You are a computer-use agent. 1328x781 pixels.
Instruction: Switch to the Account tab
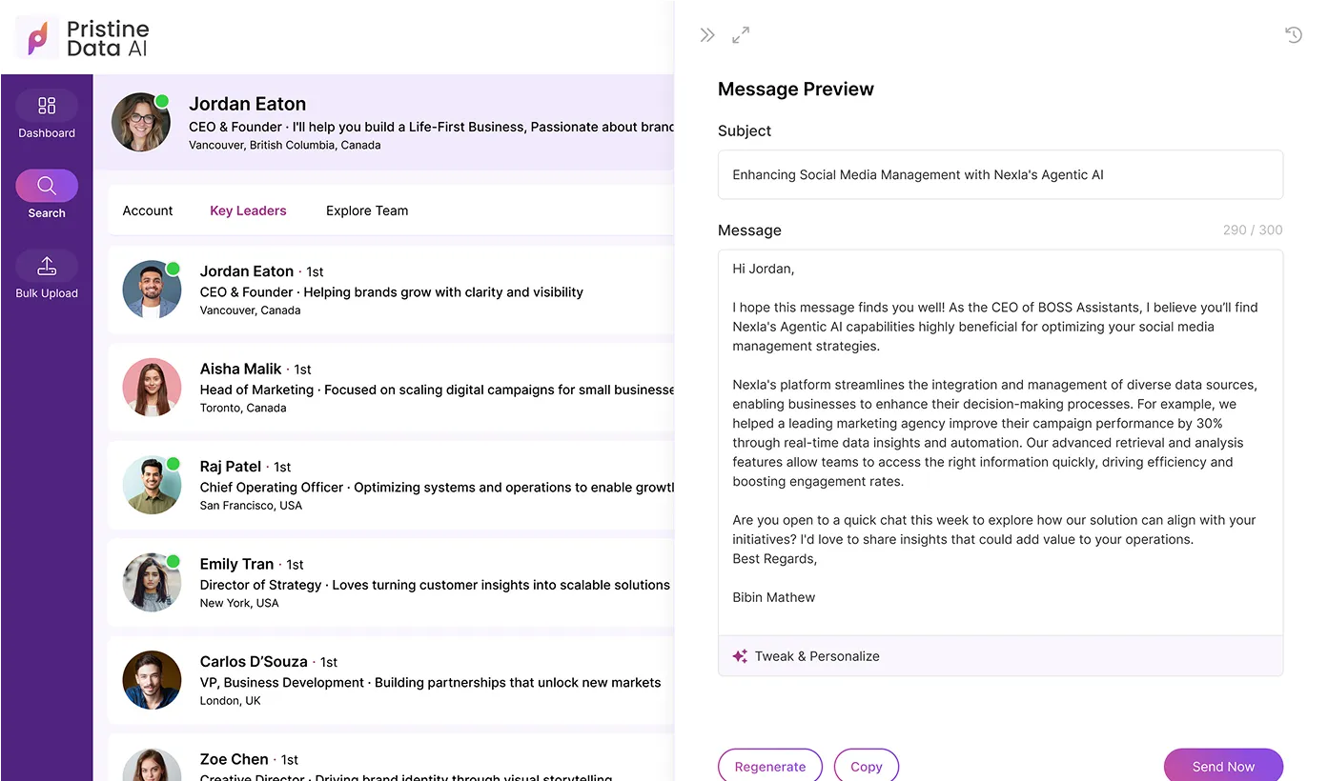click(148, 210)
